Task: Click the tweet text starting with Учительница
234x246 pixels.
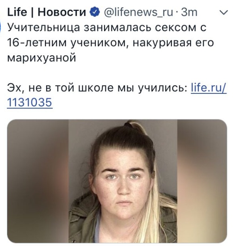Action: pos(111,43)
